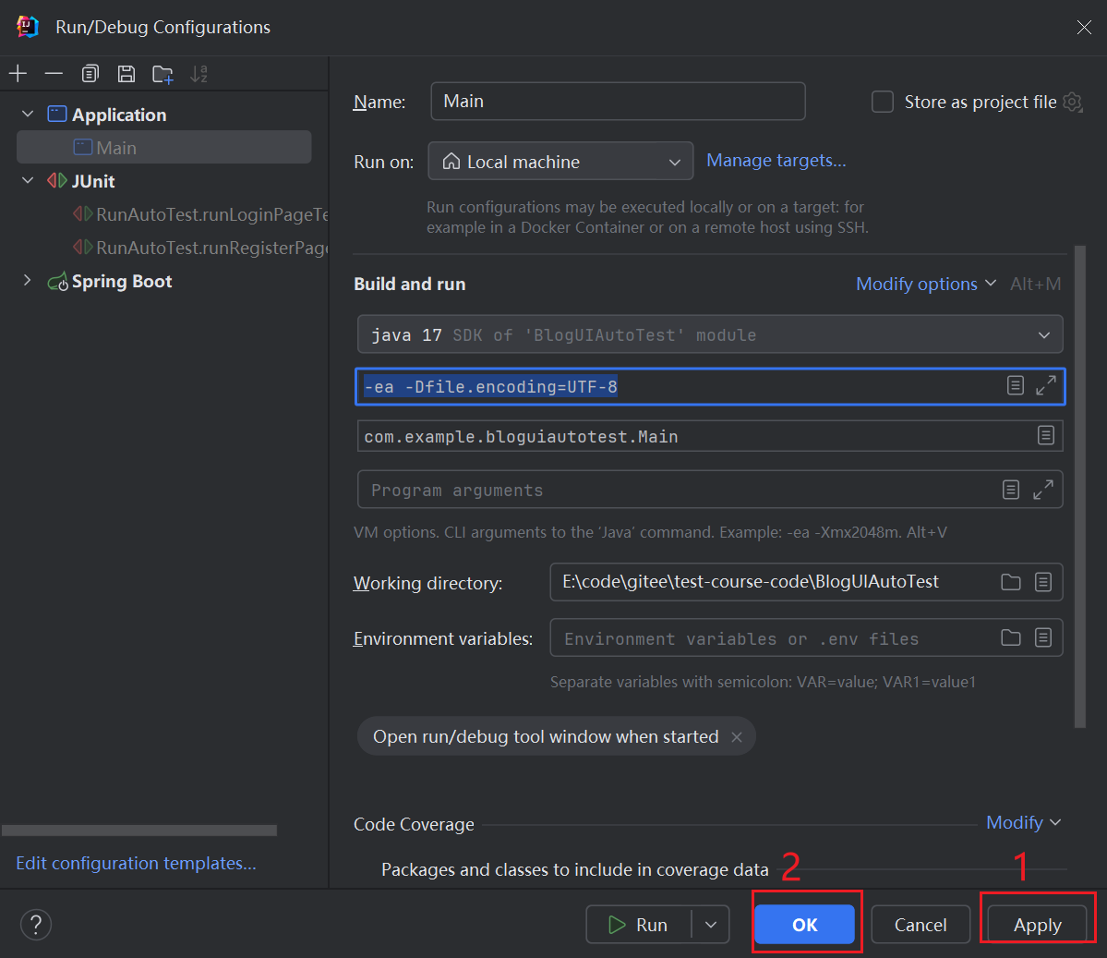1107x958 pixels.
Task: Copy the selected configuration
Action: (90, 74)
